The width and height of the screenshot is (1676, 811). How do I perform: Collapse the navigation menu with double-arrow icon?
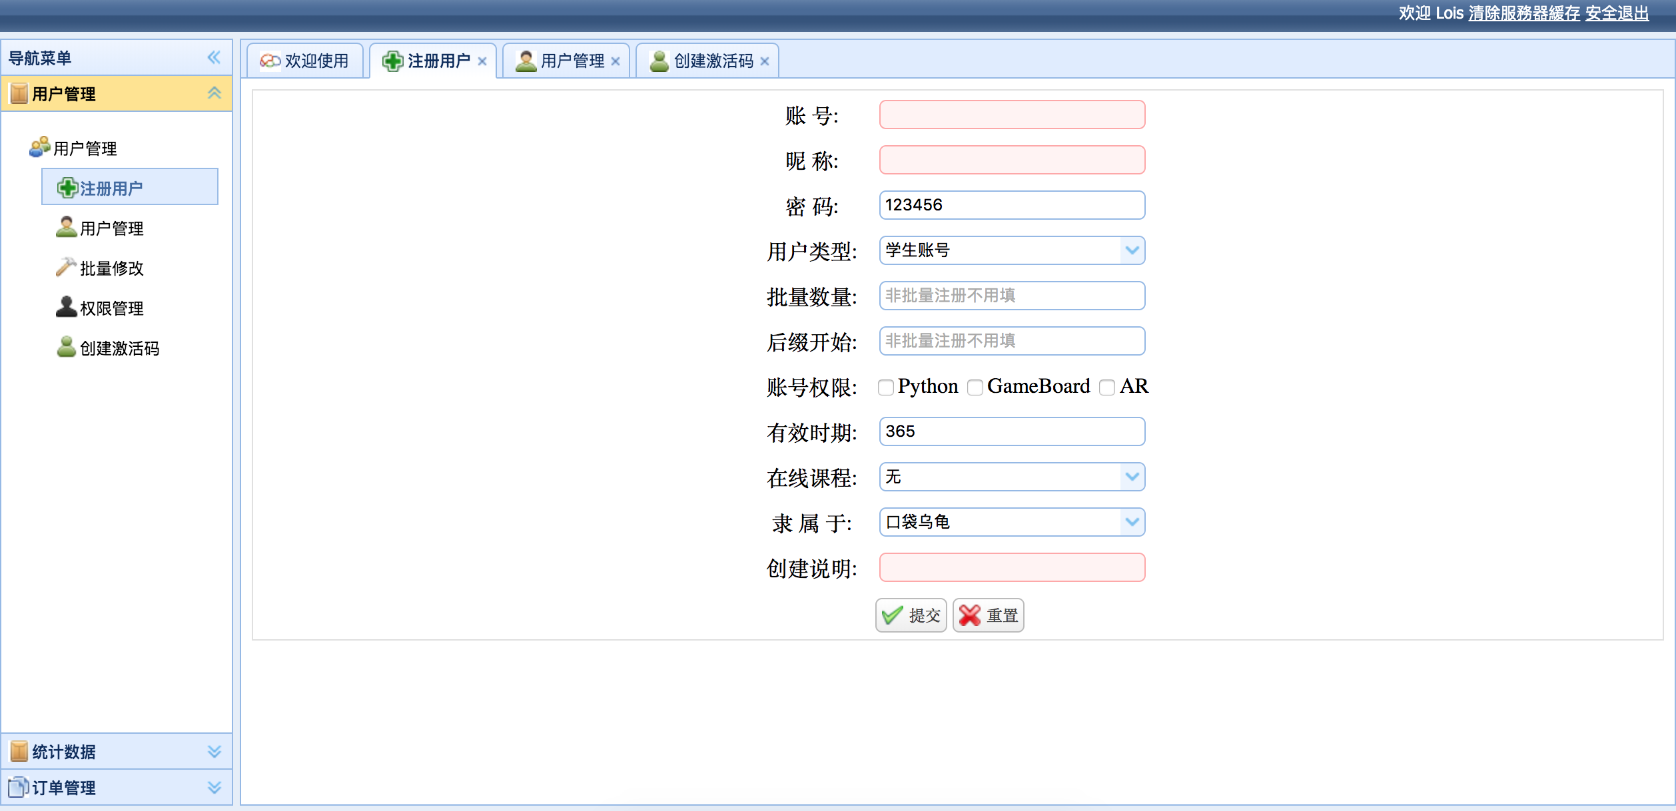(214, 57)
